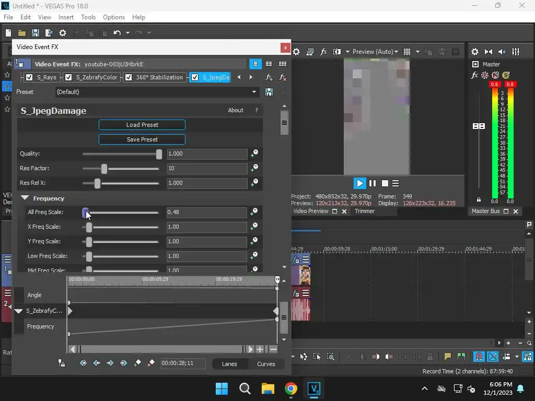Click the X Freq Scale slider
The image size is (535, 401).
[121, 227]
